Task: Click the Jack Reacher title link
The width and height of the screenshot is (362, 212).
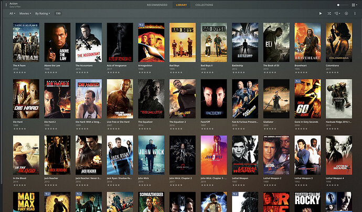Action: [51, 178]
